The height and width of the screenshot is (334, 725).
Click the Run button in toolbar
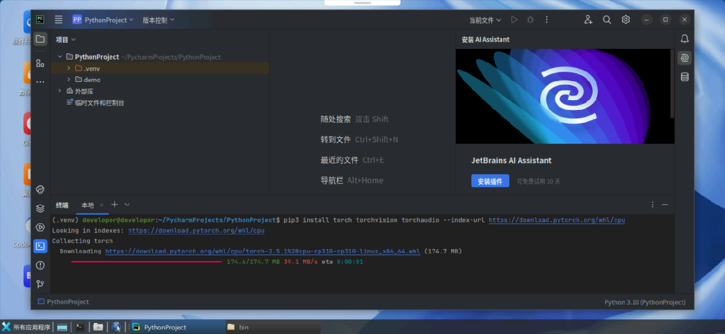[x=514, y=19]
